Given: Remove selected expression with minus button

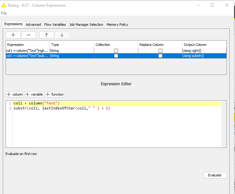Looking at the screenshot, I should click(x=29, y=35).
